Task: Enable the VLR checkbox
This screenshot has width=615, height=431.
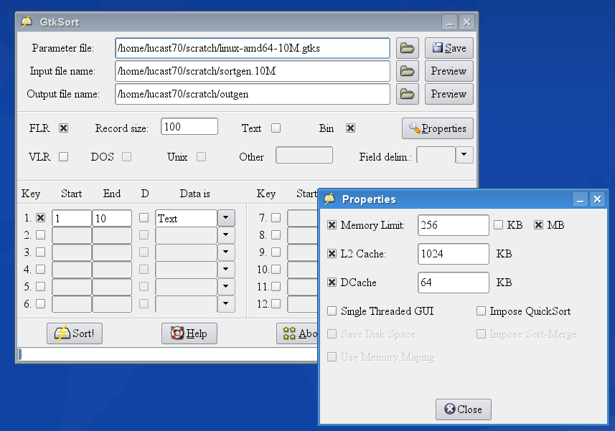Action: (x=63, y=156)
